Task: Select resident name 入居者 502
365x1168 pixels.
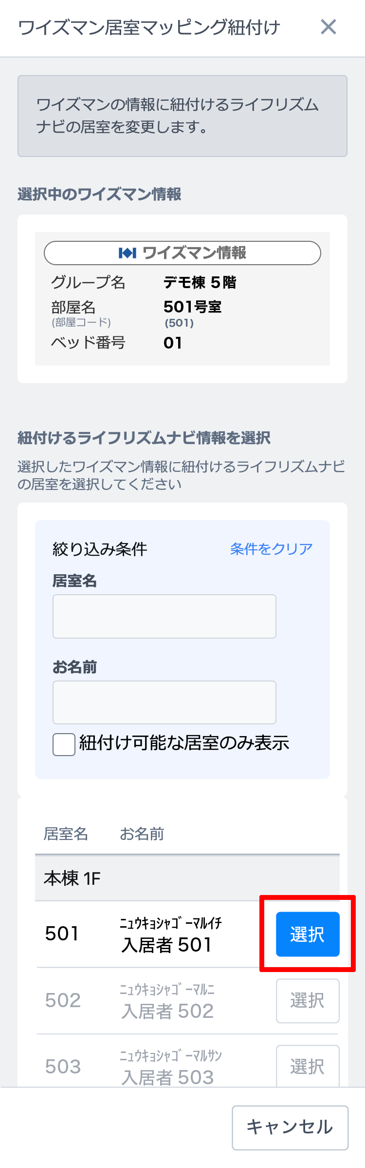Action: [167, 1011]
